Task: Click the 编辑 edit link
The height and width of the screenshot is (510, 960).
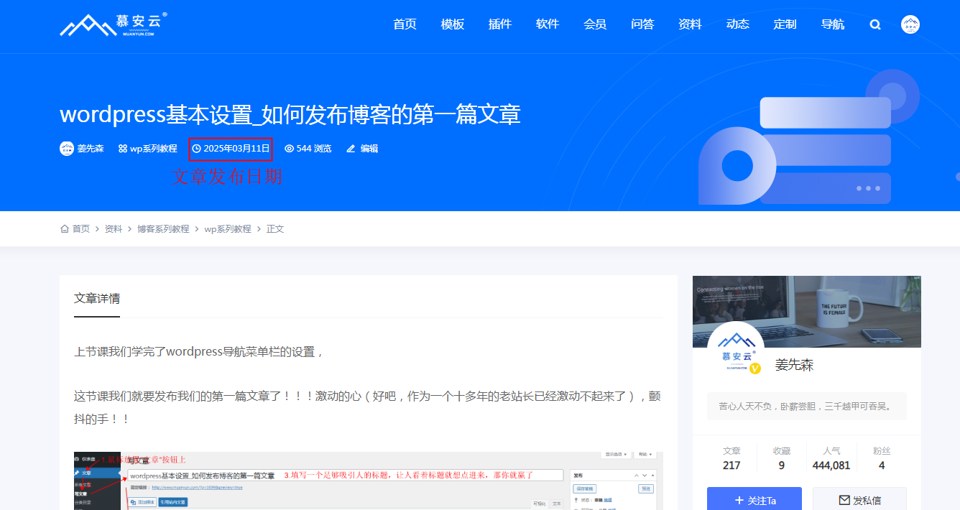Action: [x=369, y=149]
